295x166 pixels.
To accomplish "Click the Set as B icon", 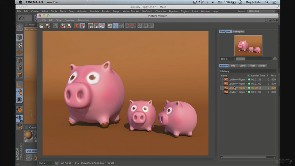I will (x=133, y=26).
